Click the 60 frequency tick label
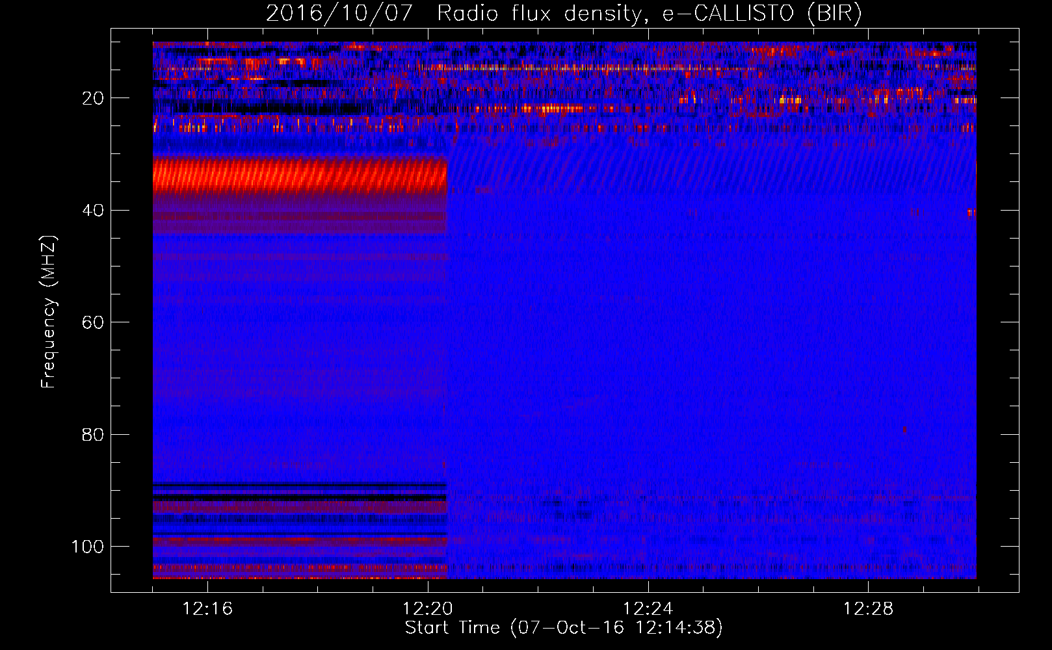 pyautogui.click(x=93, y=322)
